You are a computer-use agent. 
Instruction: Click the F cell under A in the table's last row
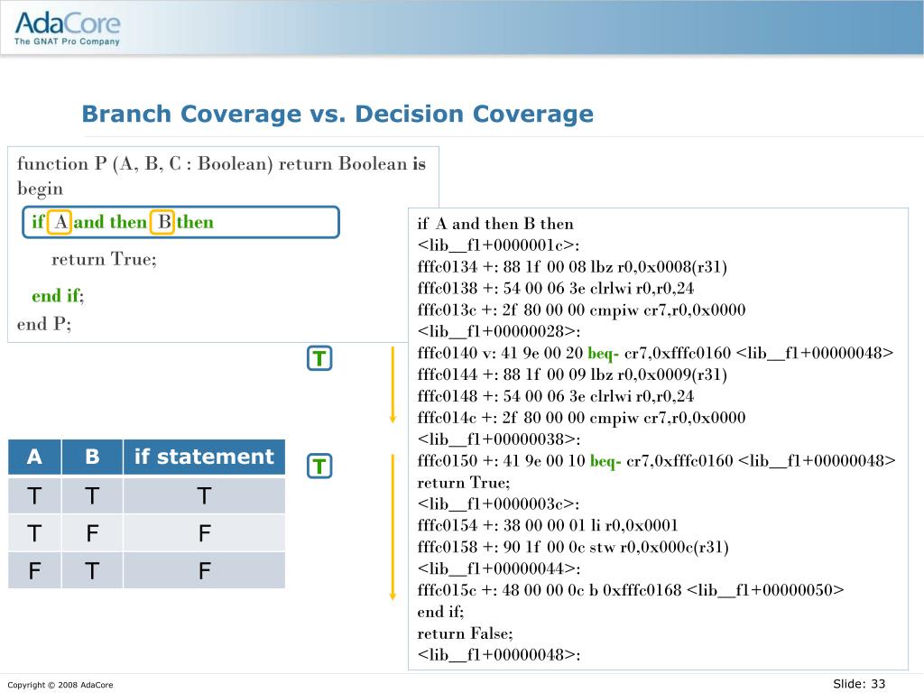pyautogui.click(x=34, y=570)
